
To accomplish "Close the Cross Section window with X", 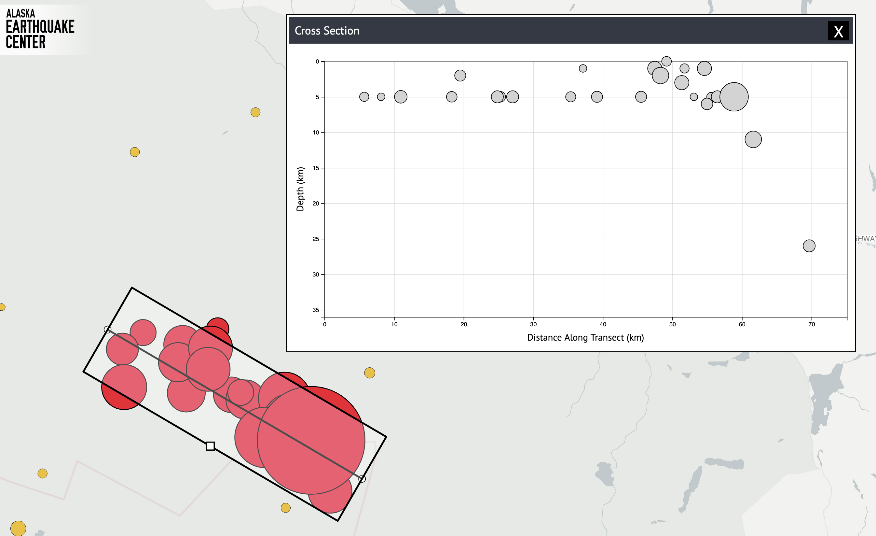I will pyautogui.click(x=838, y=32).
